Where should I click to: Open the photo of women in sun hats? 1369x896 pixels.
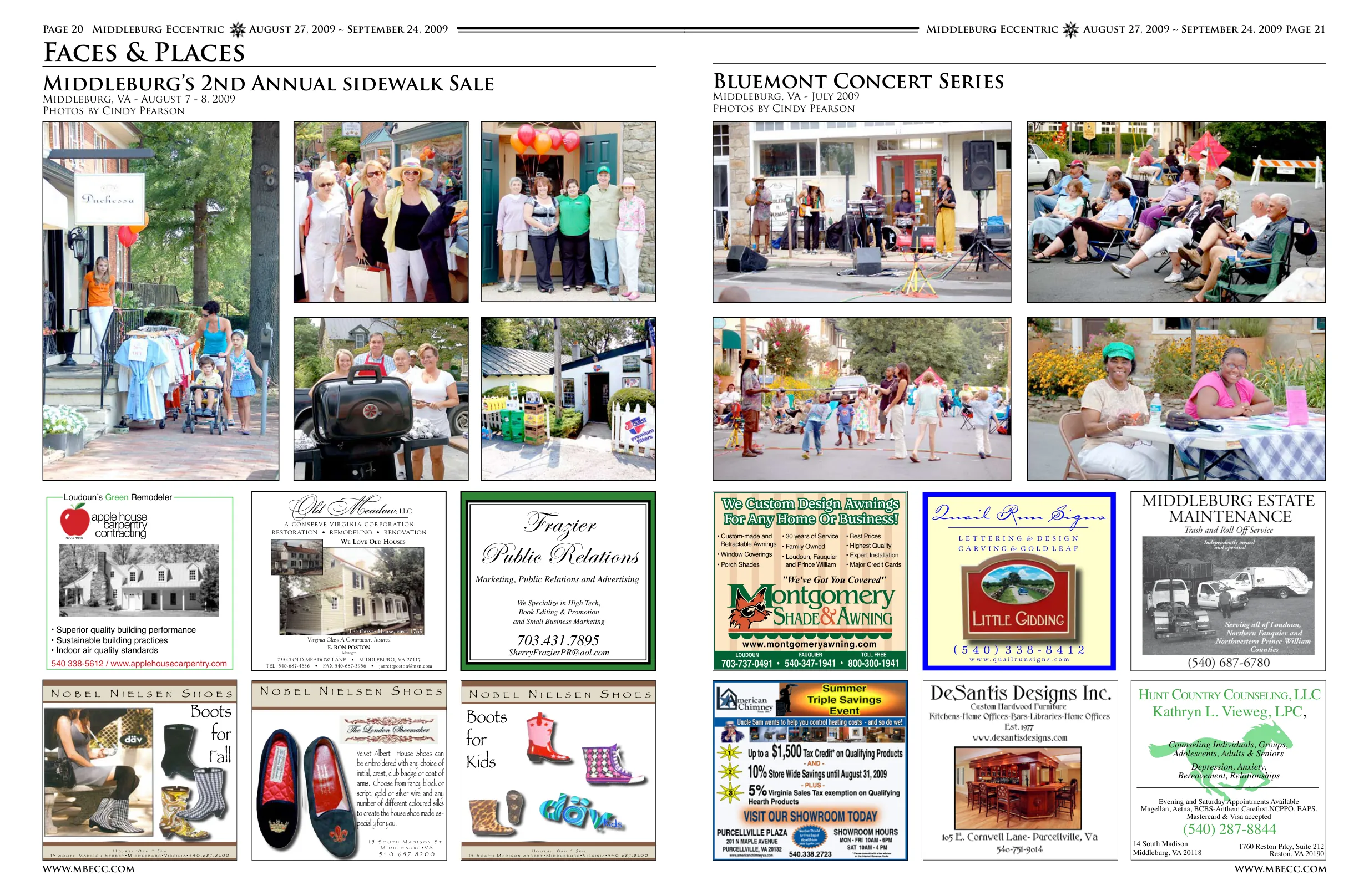[x=381, y=211]
